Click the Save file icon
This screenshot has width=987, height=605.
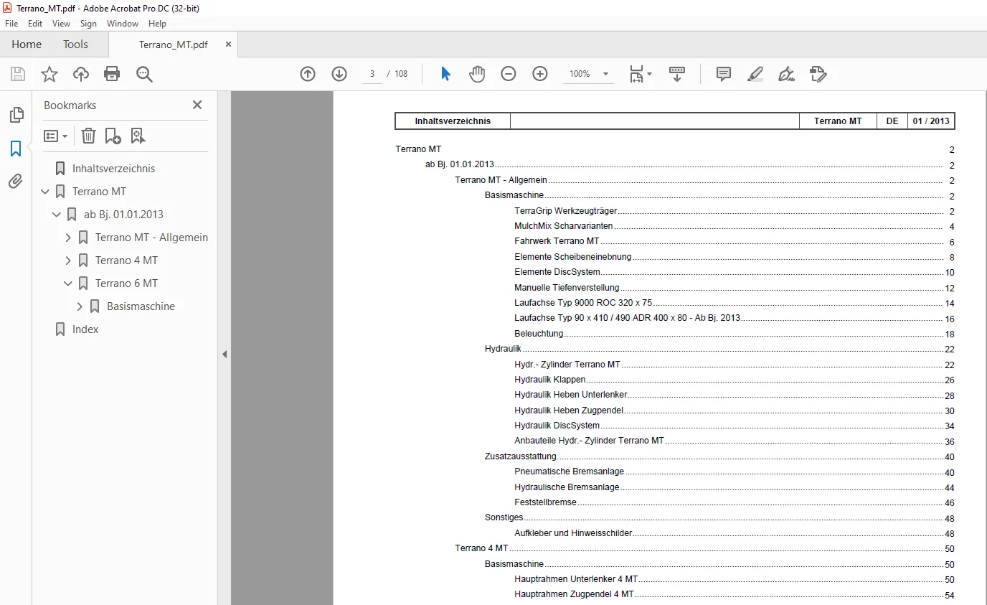point(18,74)
